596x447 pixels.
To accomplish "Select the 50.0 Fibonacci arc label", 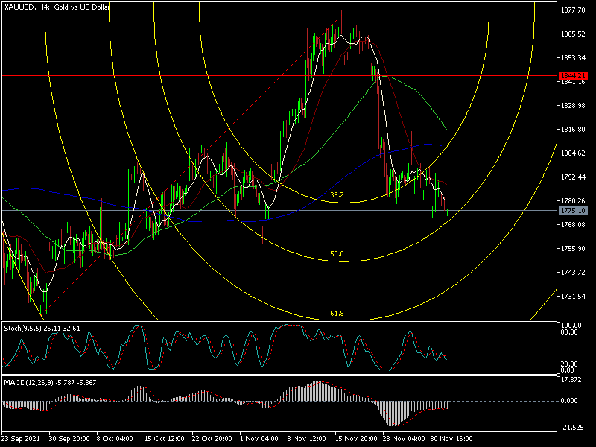I will [337, 254].
